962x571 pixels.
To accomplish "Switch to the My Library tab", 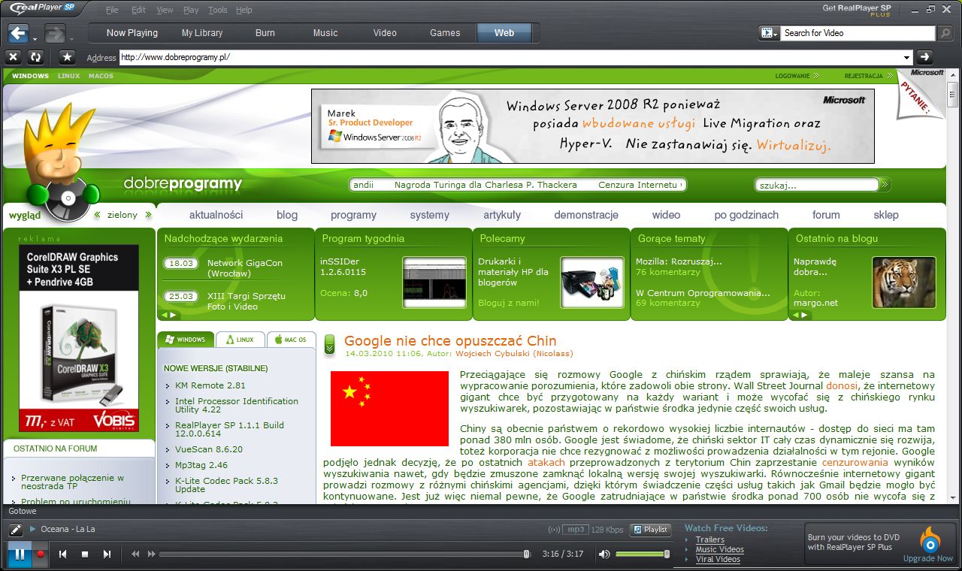I will (202, 33).
